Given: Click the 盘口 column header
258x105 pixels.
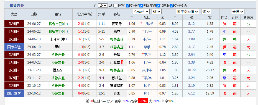Looking at the screenshot, I should pos(147,18).
